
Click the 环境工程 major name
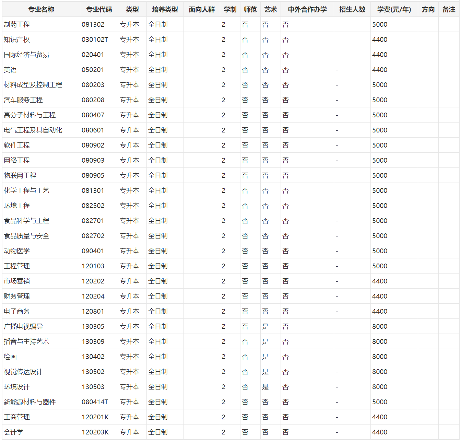(17, 206)
